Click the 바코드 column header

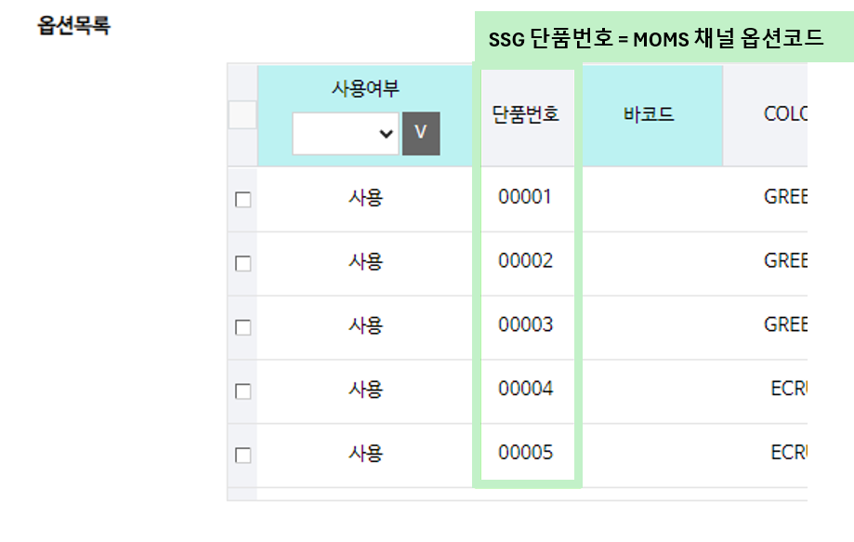click(649, 114)
